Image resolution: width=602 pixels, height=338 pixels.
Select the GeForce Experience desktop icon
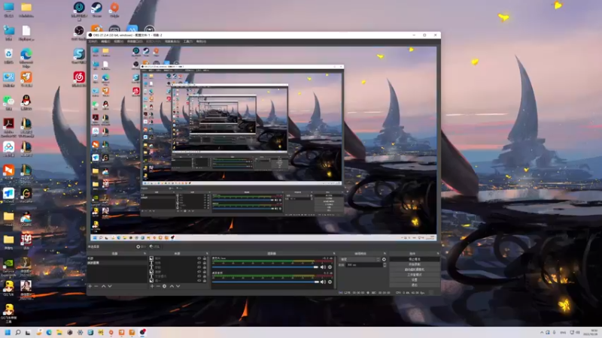click(8, 267)
